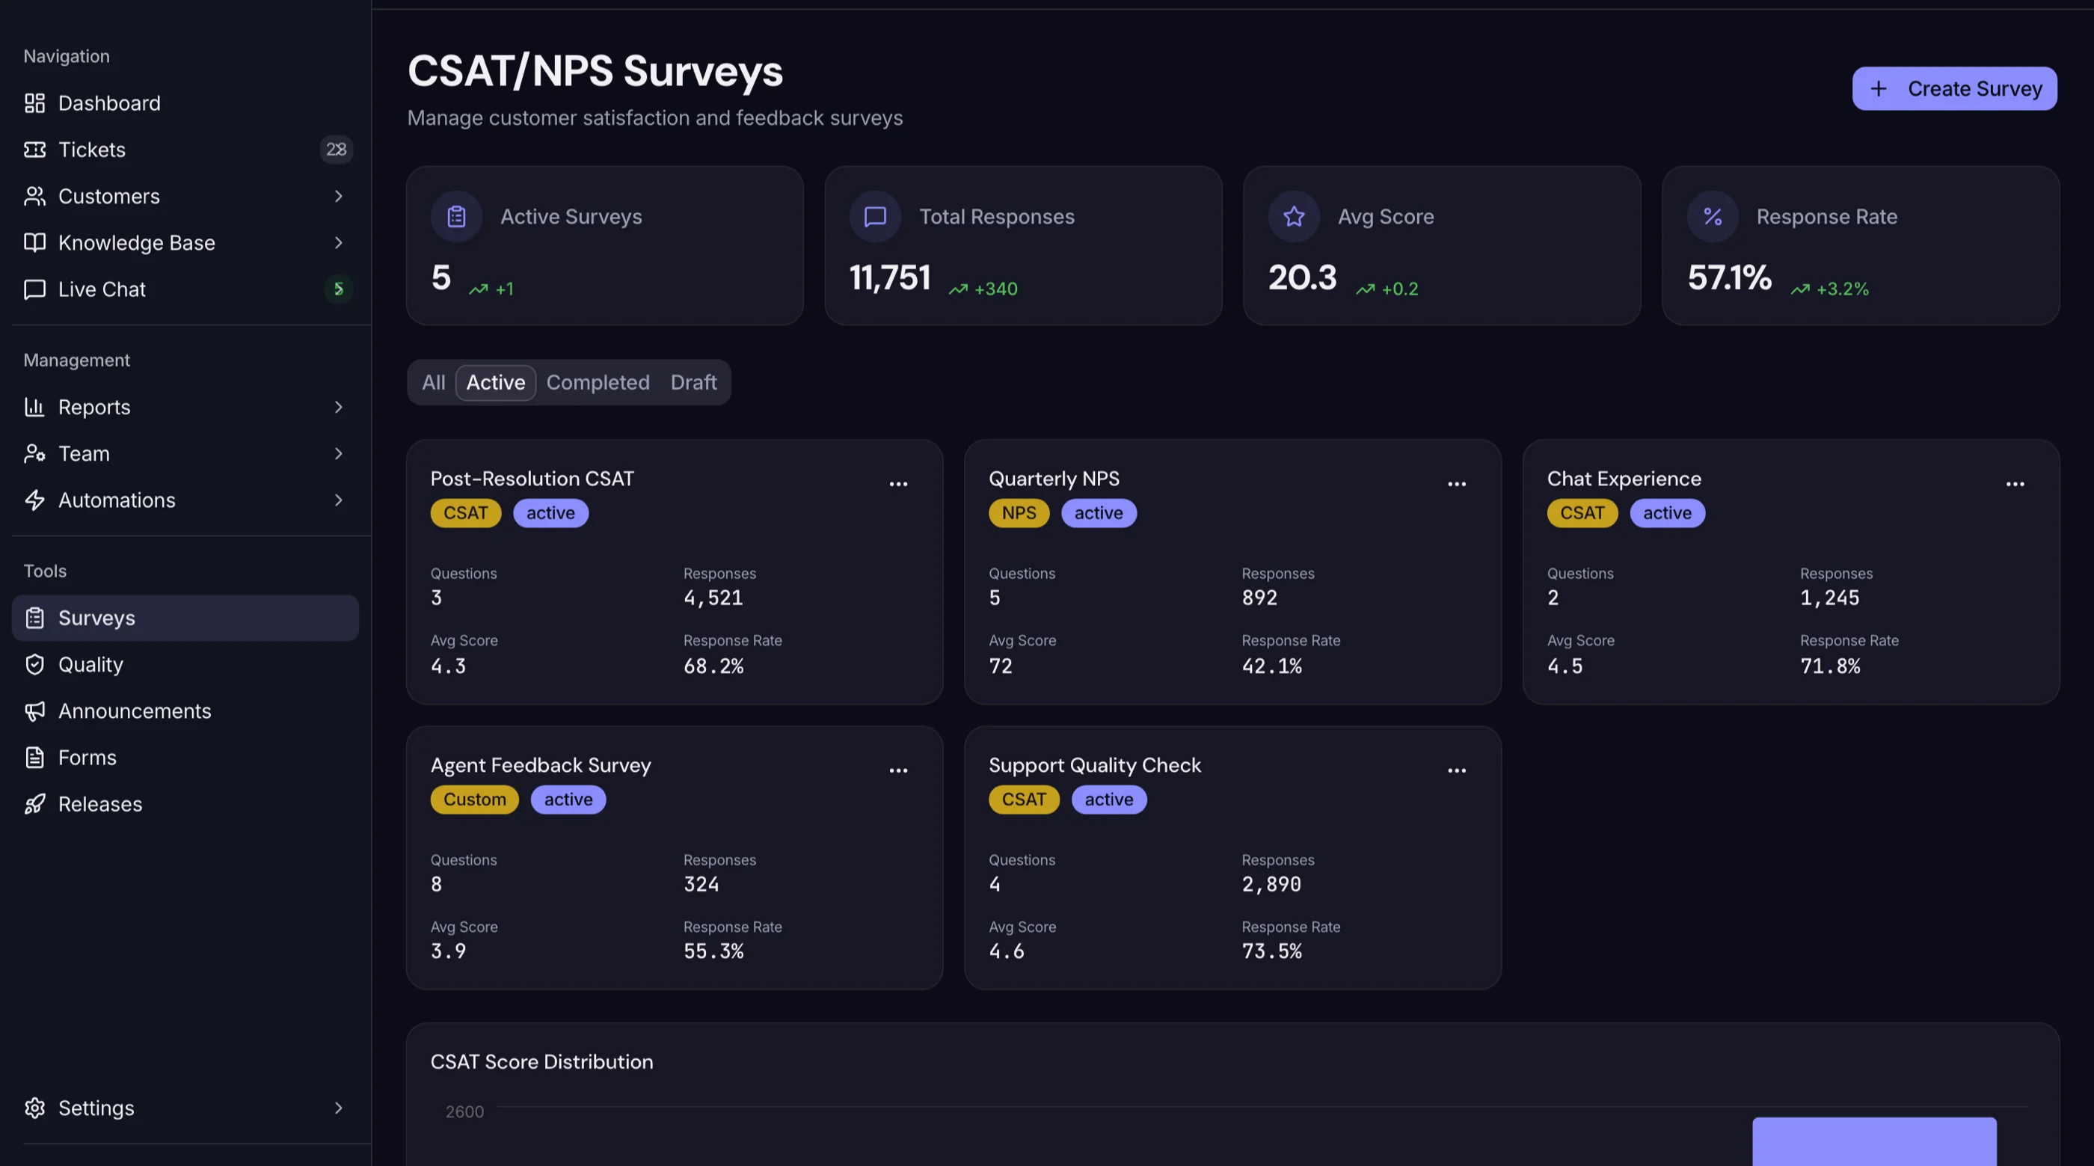Switch to the Completed tab
This screenshot has height=1166, width=2094.
(598, 382)
